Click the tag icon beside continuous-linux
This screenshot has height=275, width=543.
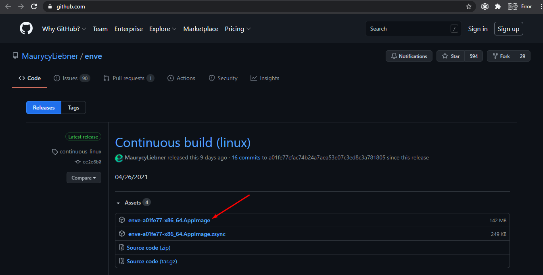(55, 152)
